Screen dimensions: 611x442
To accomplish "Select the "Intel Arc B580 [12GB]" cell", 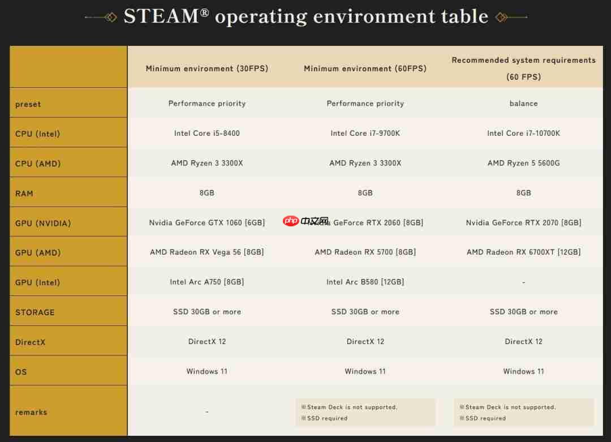I will coord(365,282).
